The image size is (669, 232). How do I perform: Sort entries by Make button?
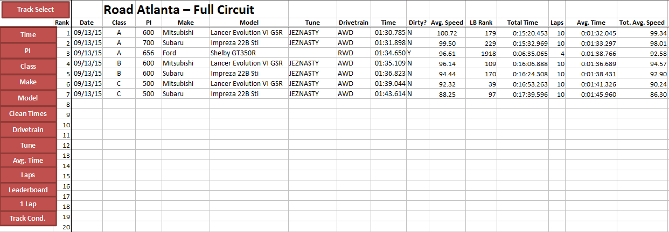click(28, 82)
